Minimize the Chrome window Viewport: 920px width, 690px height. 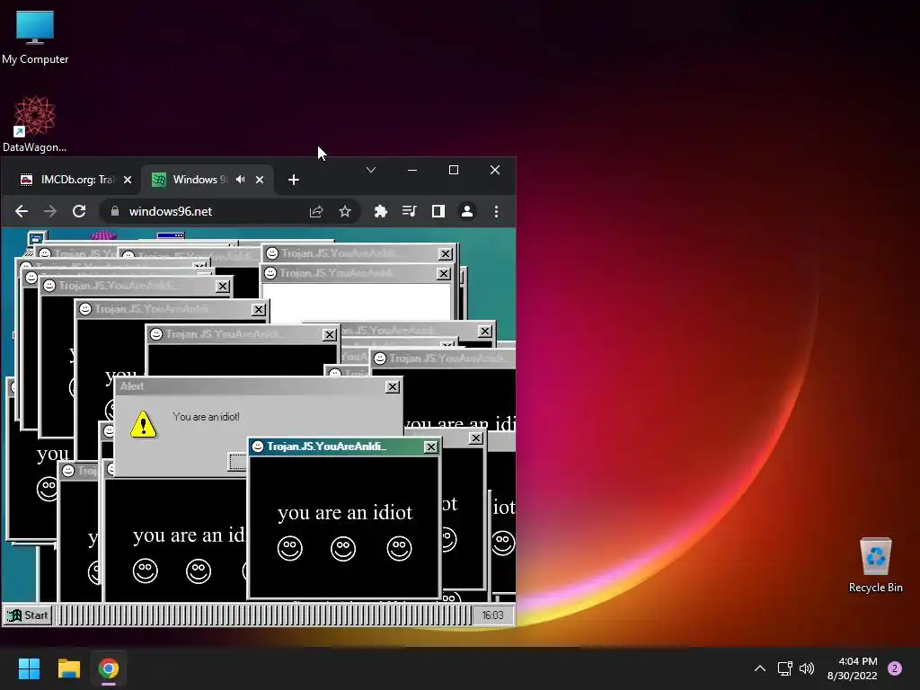(412, 170)
